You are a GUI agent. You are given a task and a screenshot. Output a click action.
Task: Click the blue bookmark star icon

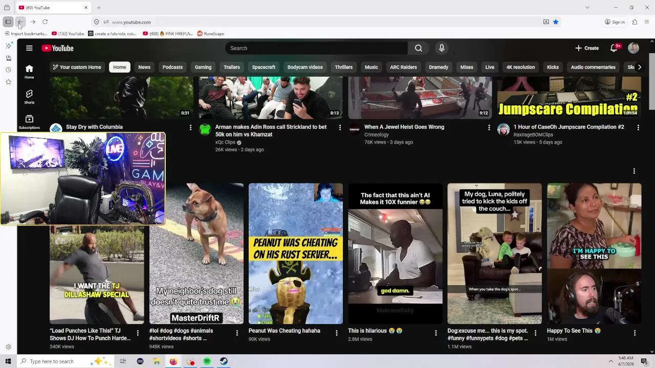click(x=556, y=22)
